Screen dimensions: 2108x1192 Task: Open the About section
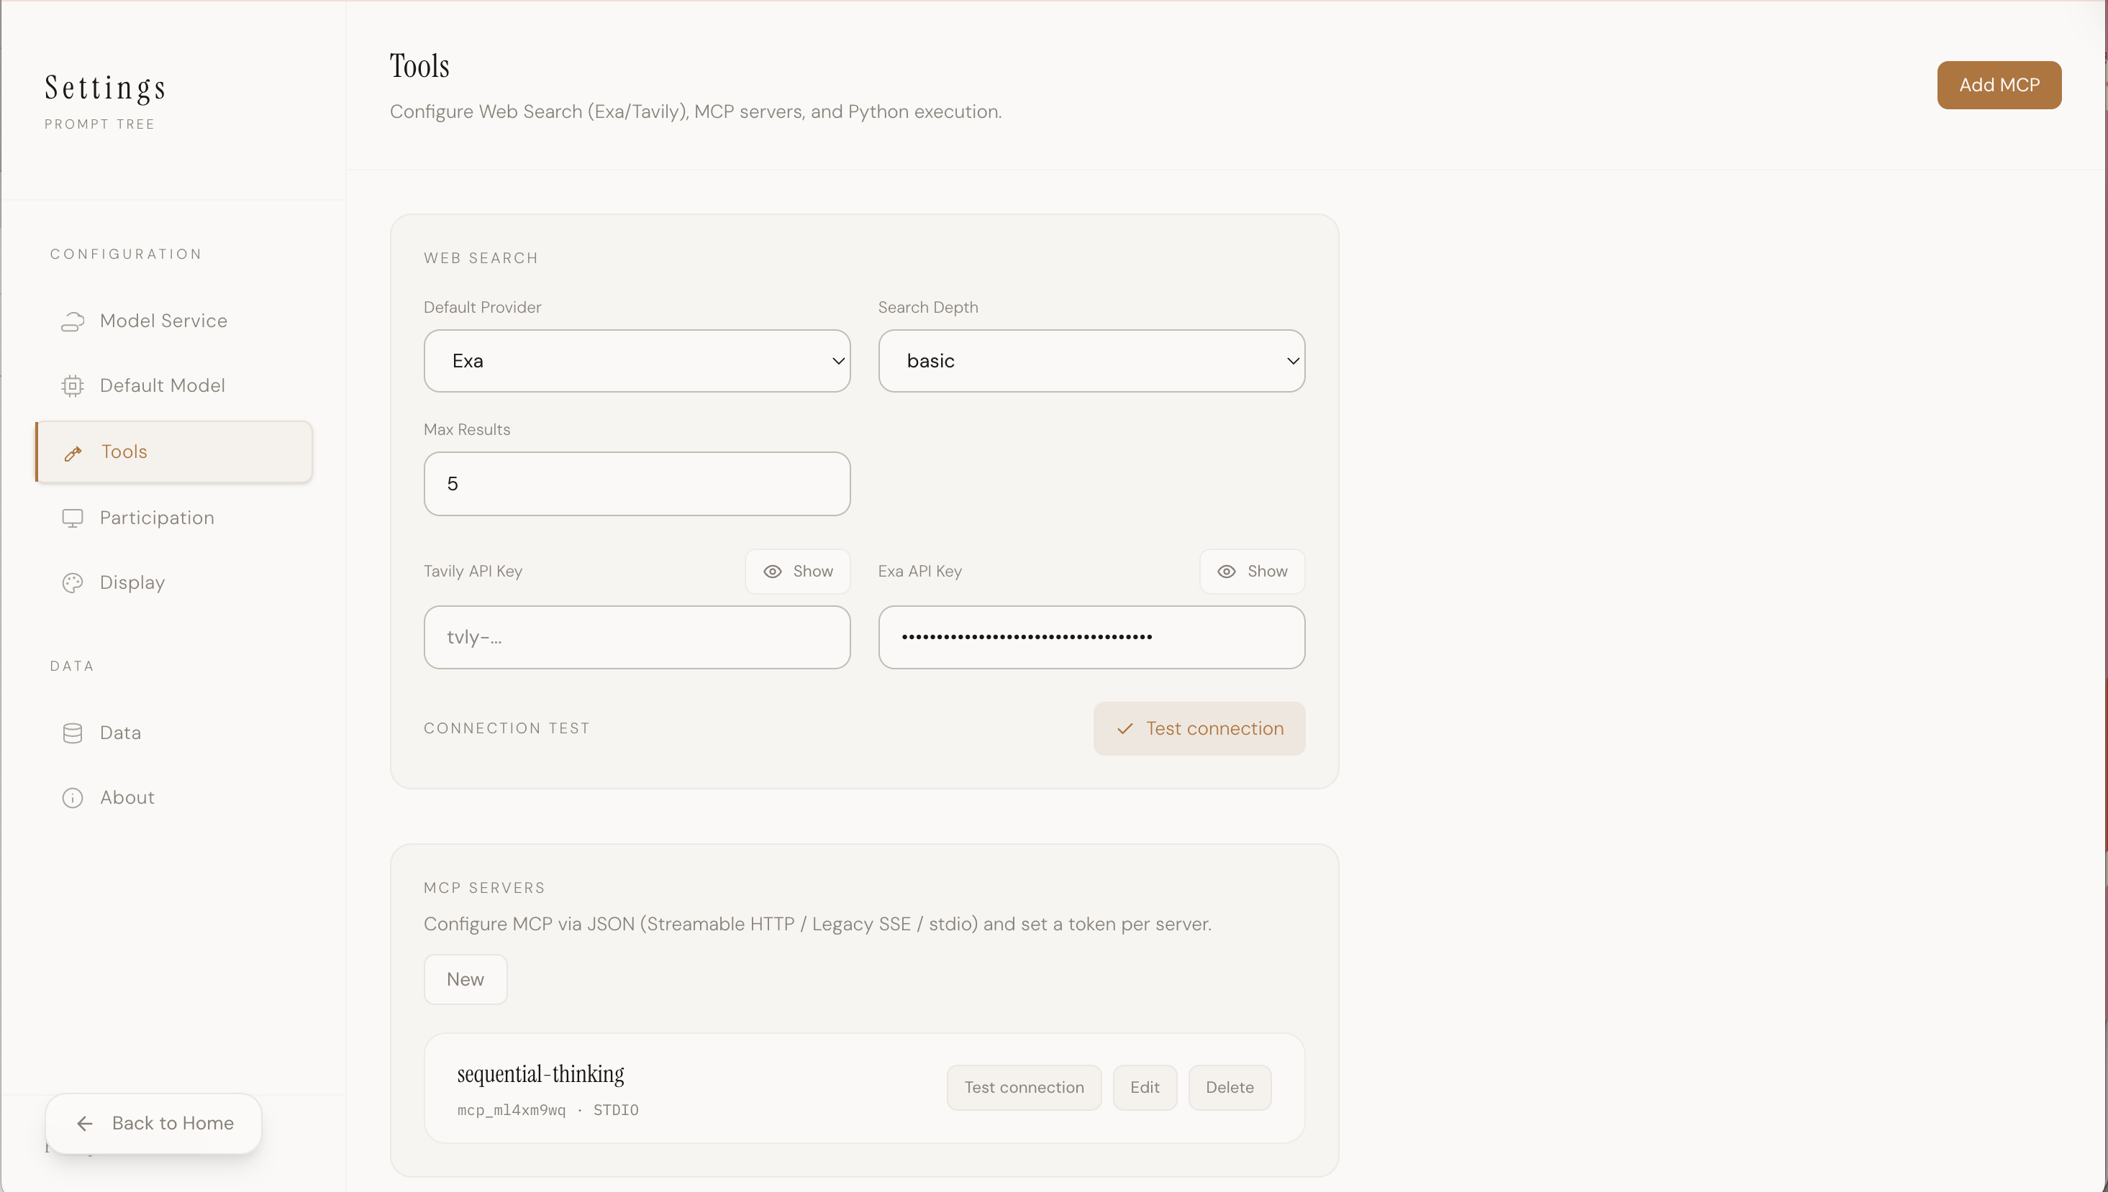(x=173, y=797)
